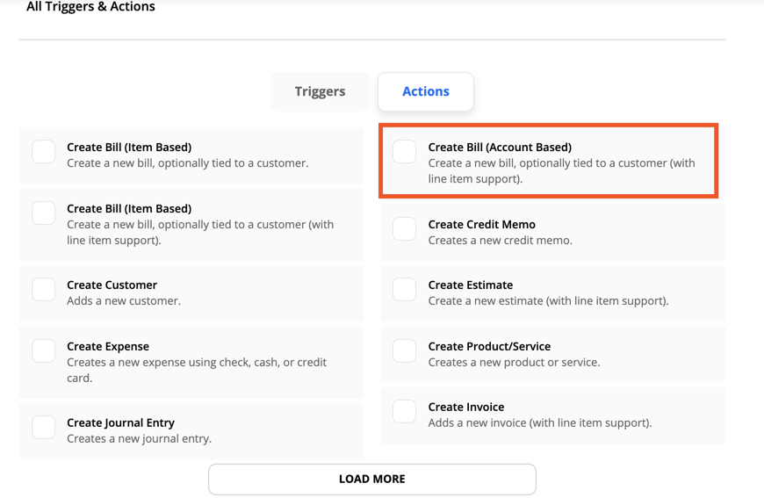
Task: Select the Actions tab
Action: click(x=425, y=91)
